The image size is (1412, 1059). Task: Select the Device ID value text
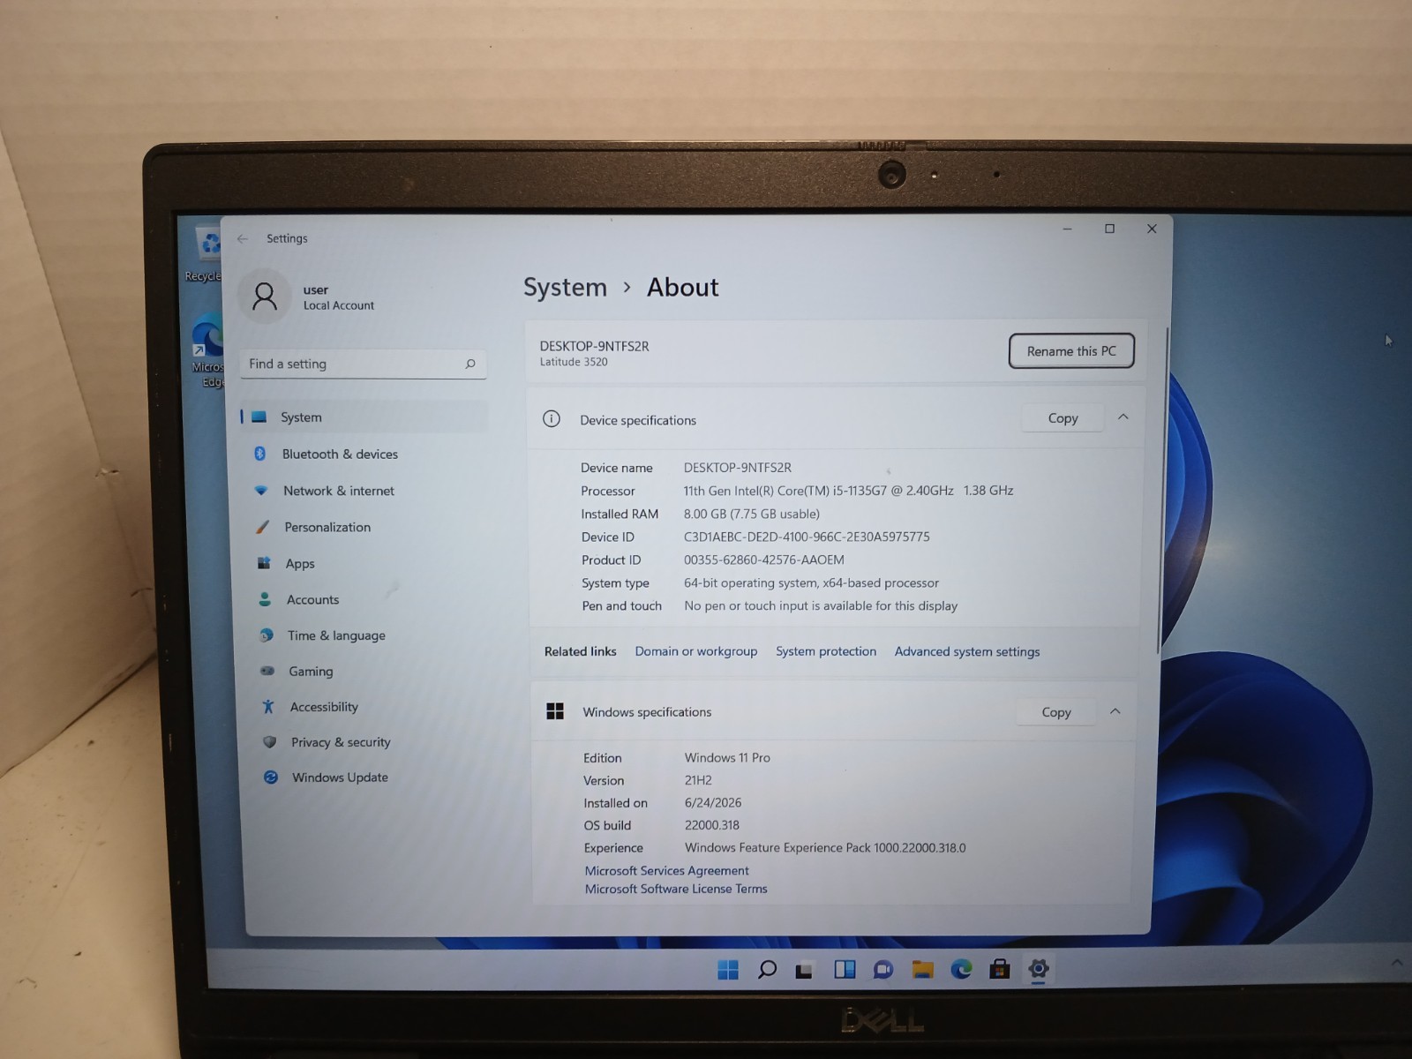[x=807, y=537]
